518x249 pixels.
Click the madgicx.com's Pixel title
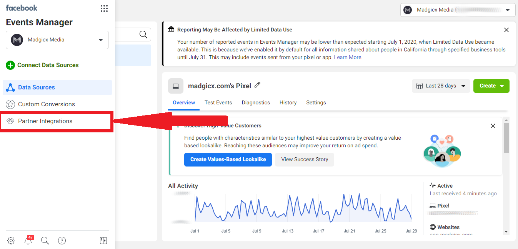(220, 86)
